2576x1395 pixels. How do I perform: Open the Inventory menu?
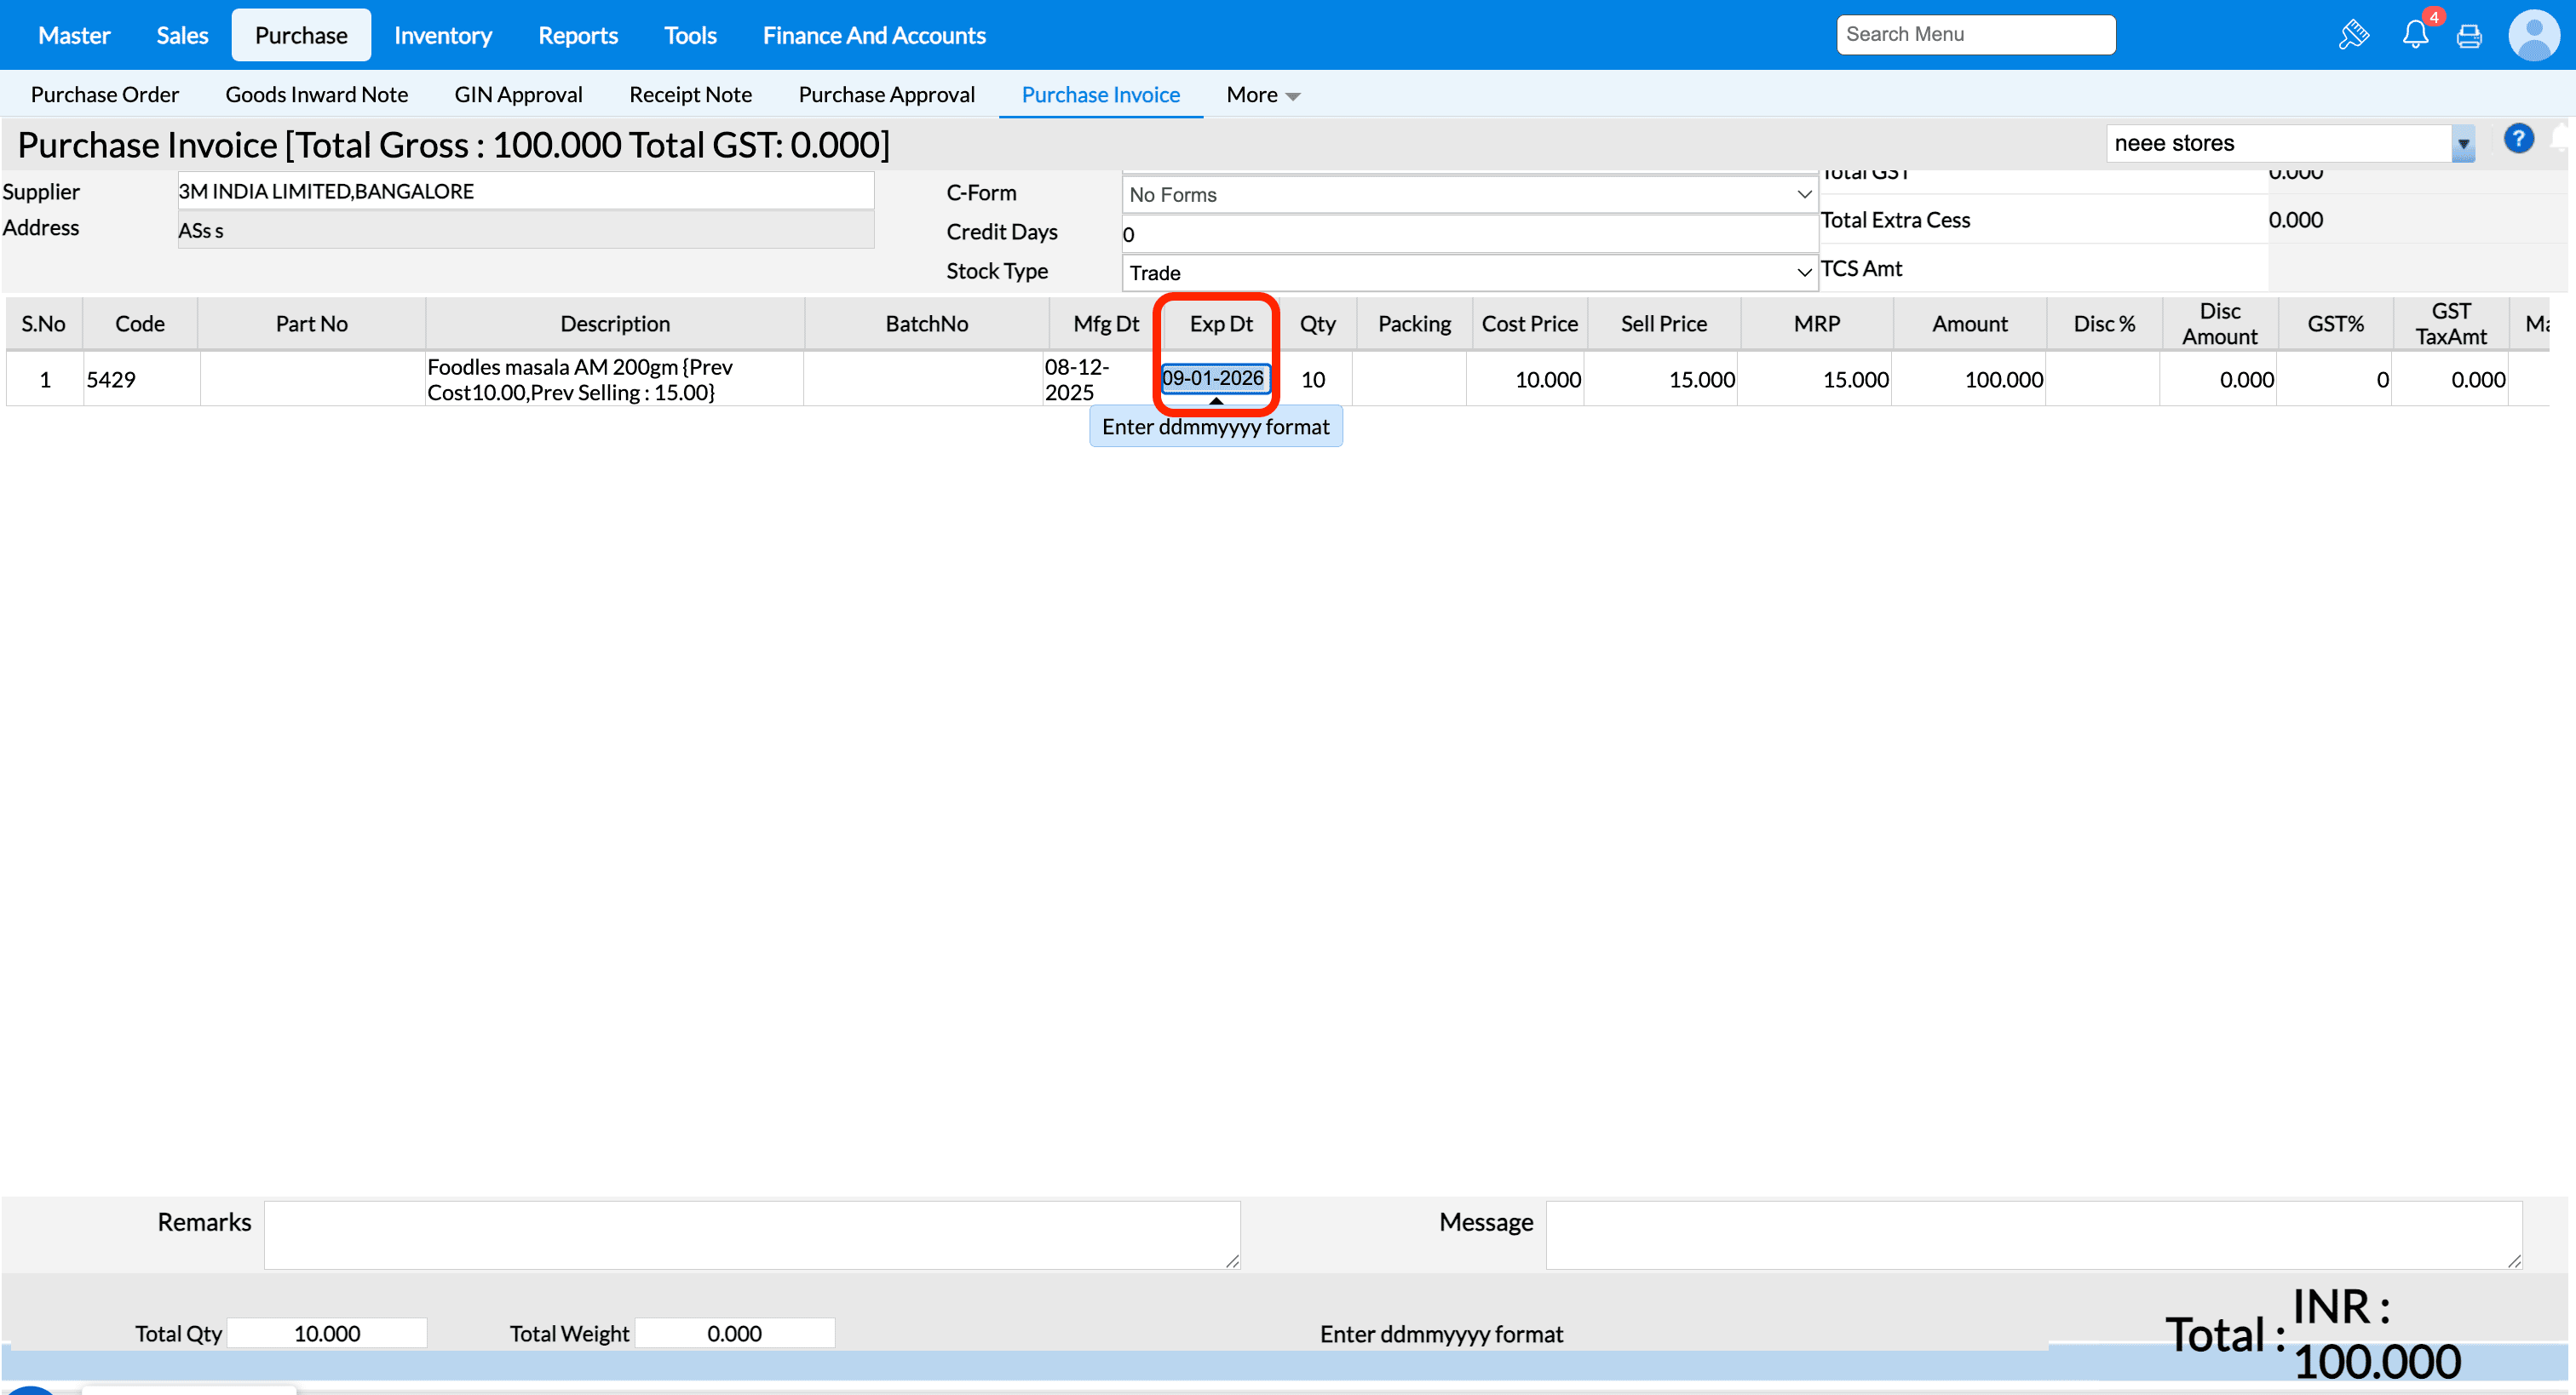(x=443, y=35)
